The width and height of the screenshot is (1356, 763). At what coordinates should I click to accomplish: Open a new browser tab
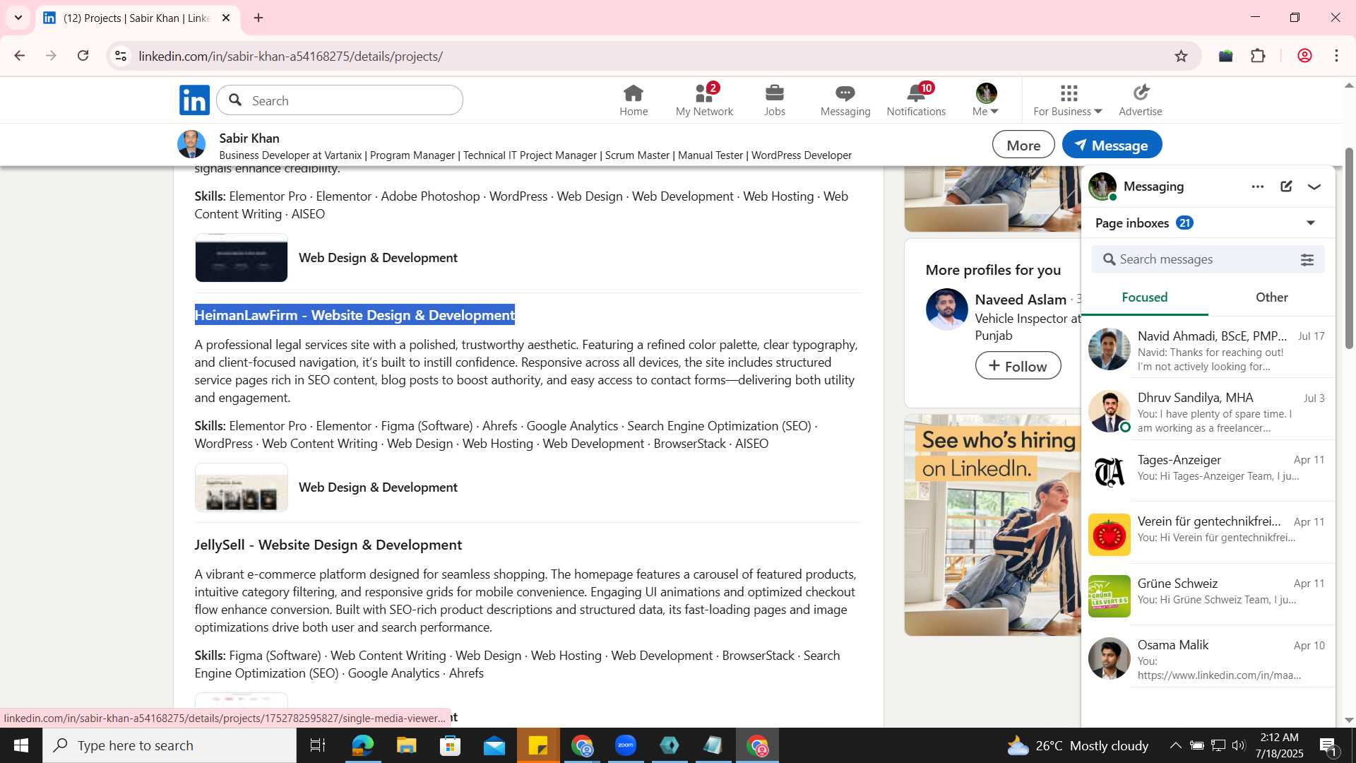258,18
